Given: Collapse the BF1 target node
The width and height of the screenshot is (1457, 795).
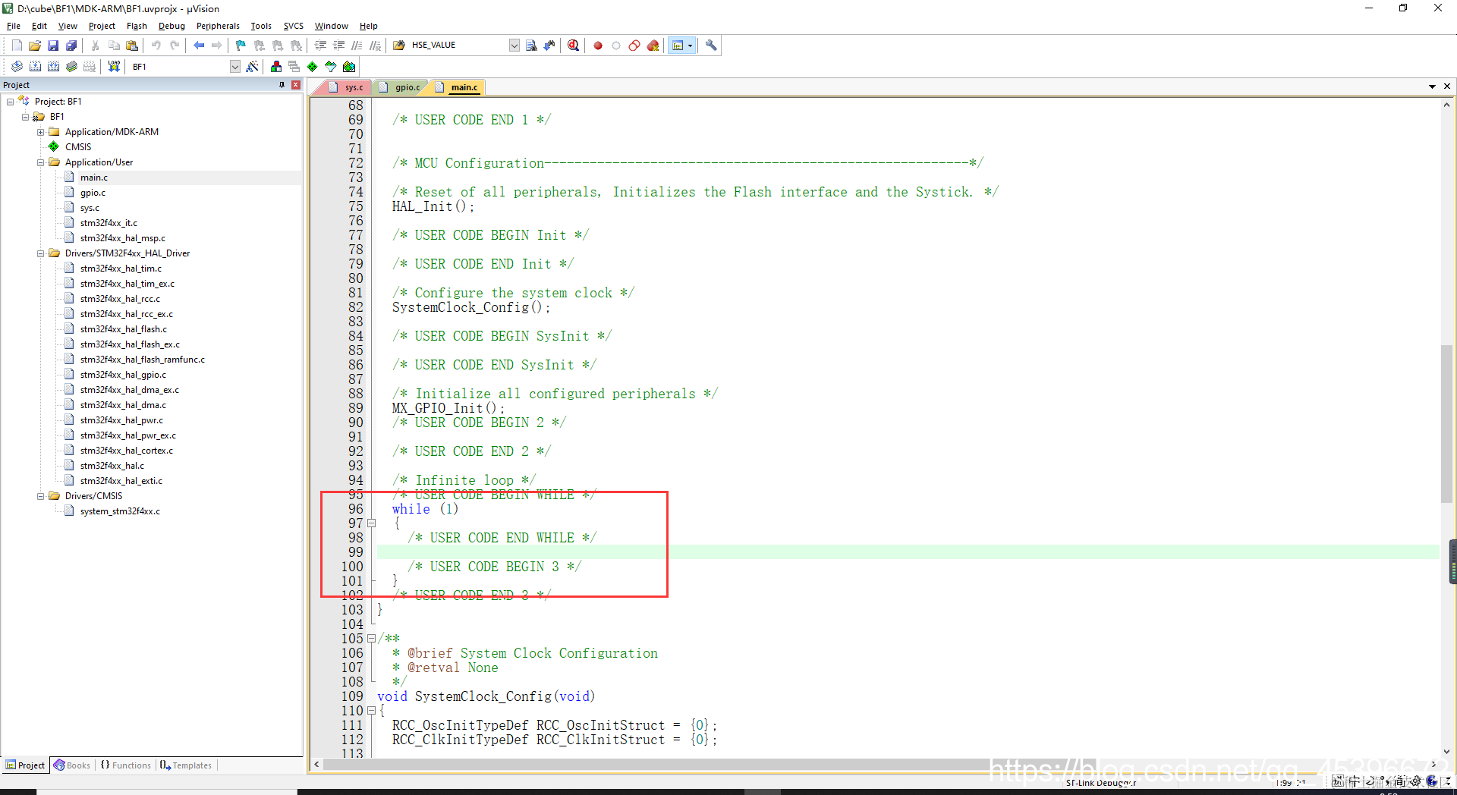Looking at the screenshot, I should click(25, 117).
